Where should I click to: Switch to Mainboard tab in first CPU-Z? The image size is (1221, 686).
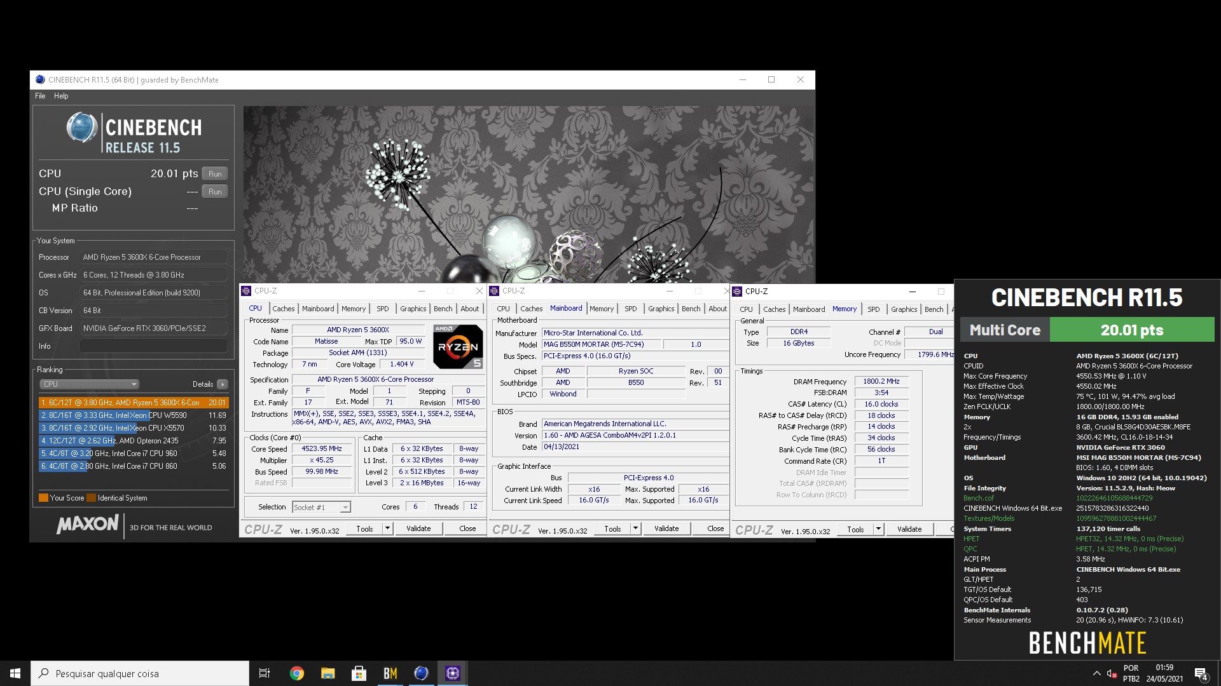pos(318,309)
